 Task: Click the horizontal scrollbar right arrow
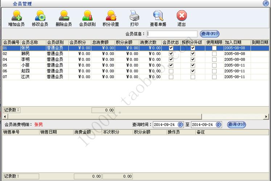click(x=266, y=117)
